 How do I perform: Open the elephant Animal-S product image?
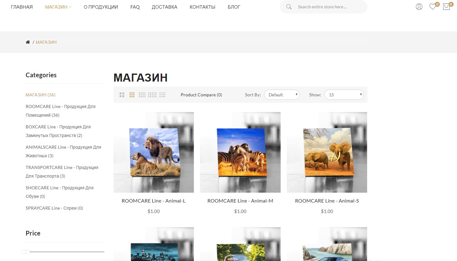(327, 152)
